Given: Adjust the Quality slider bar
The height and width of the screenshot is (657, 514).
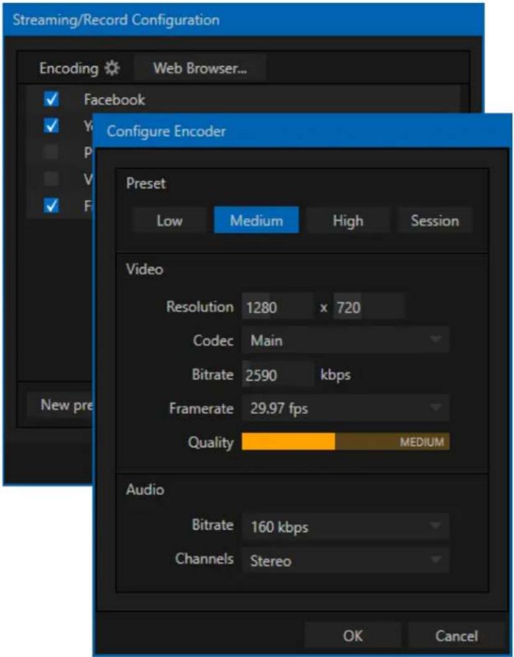Looking at the screenshot, I should pos(345,441).
